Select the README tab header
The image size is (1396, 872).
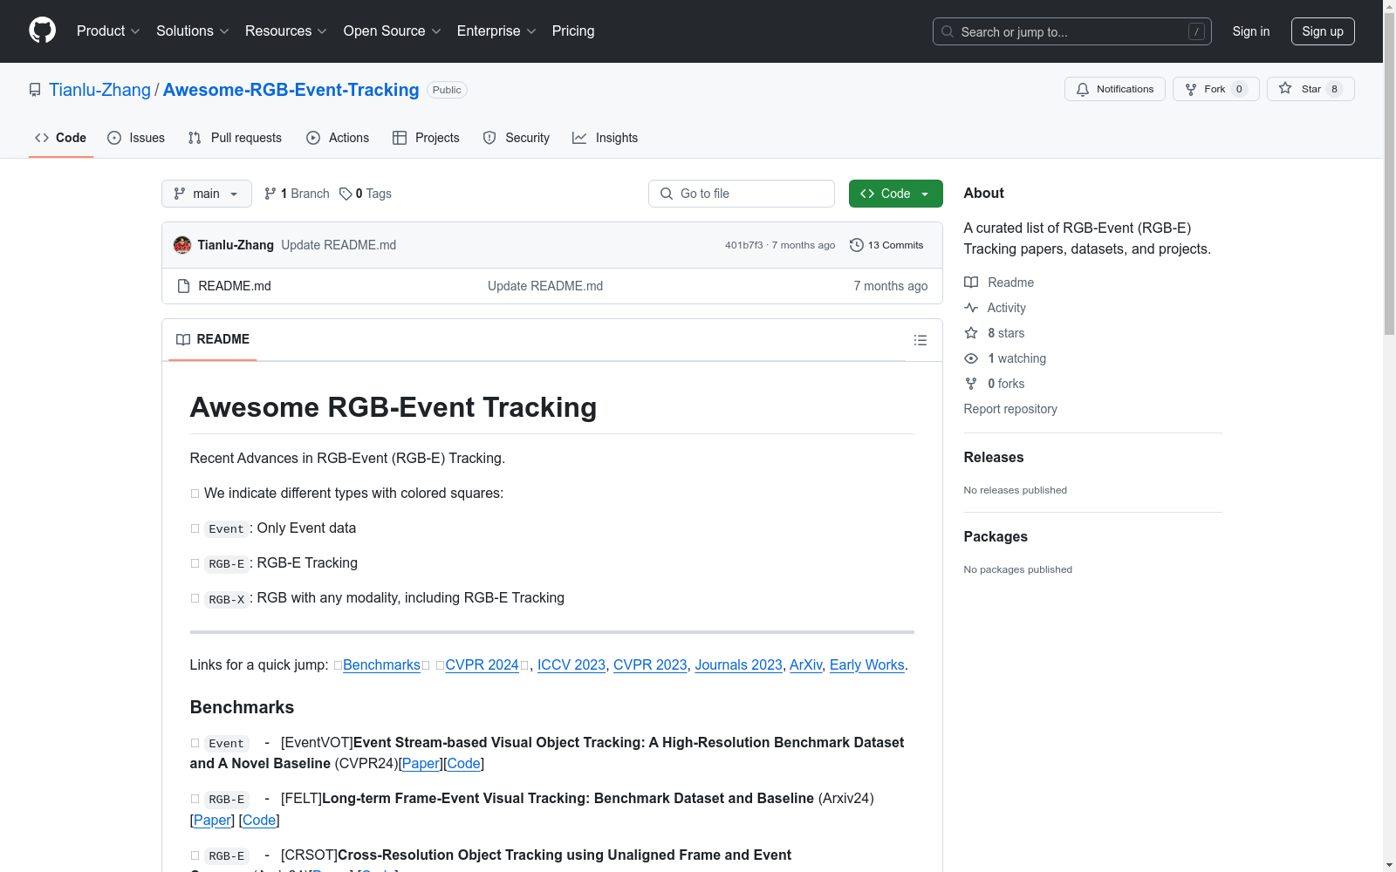[x=213, y=339]
